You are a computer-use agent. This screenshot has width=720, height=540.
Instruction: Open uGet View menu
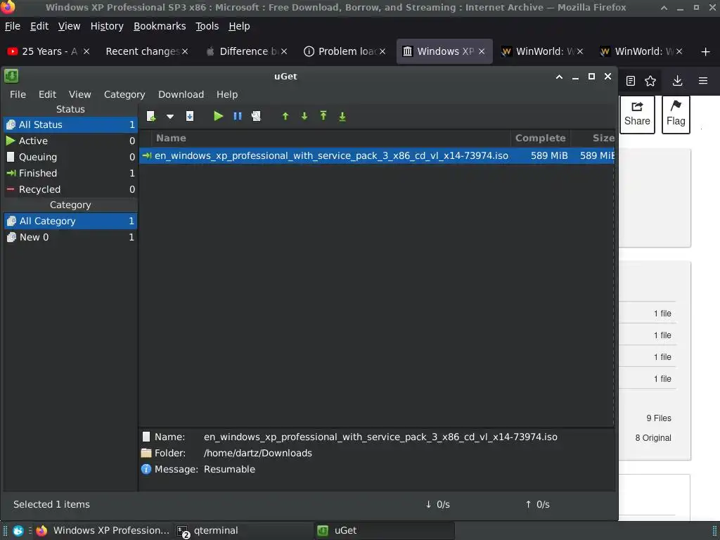coord(80,94)
